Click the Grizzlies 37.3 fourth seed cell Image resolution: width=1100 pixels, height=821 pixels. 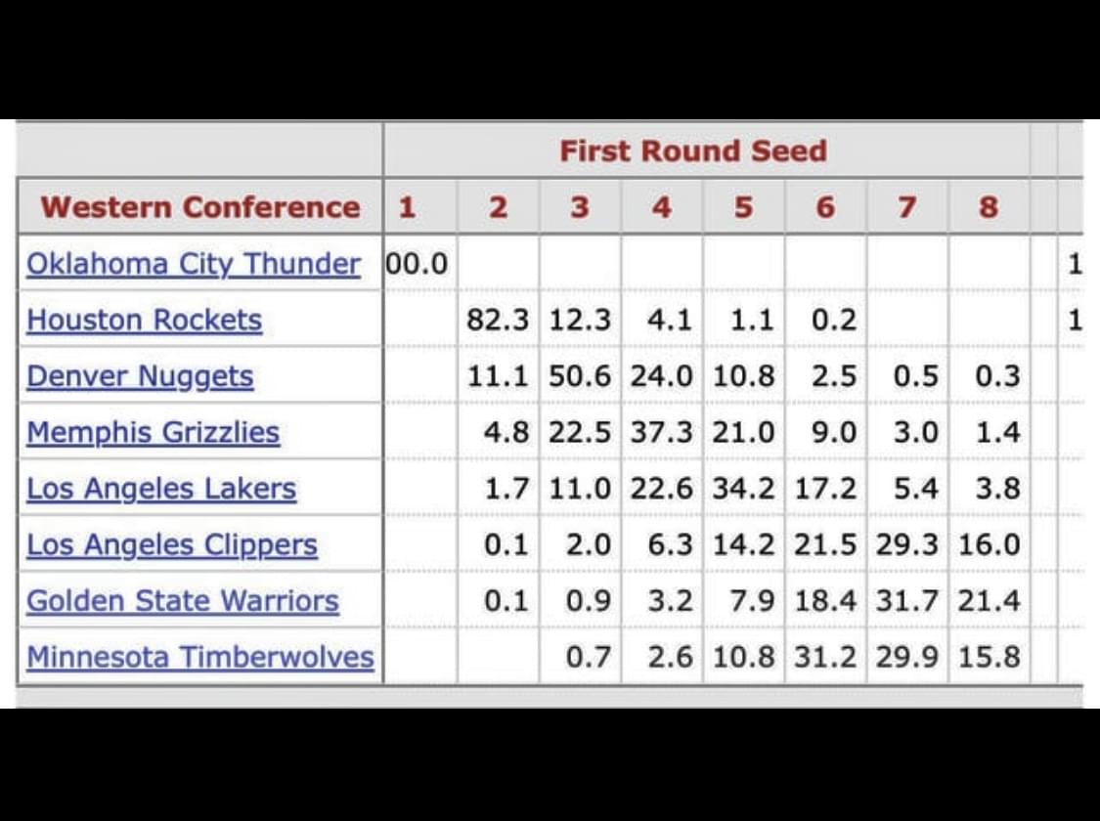click(x=662, y=433)
